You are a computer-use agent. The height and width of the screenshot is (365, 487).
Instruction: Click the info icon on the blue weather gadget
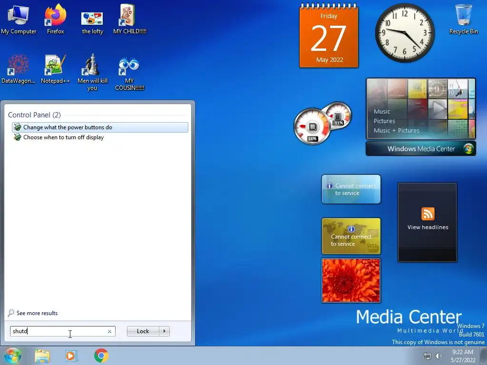(x=329, y=186)
